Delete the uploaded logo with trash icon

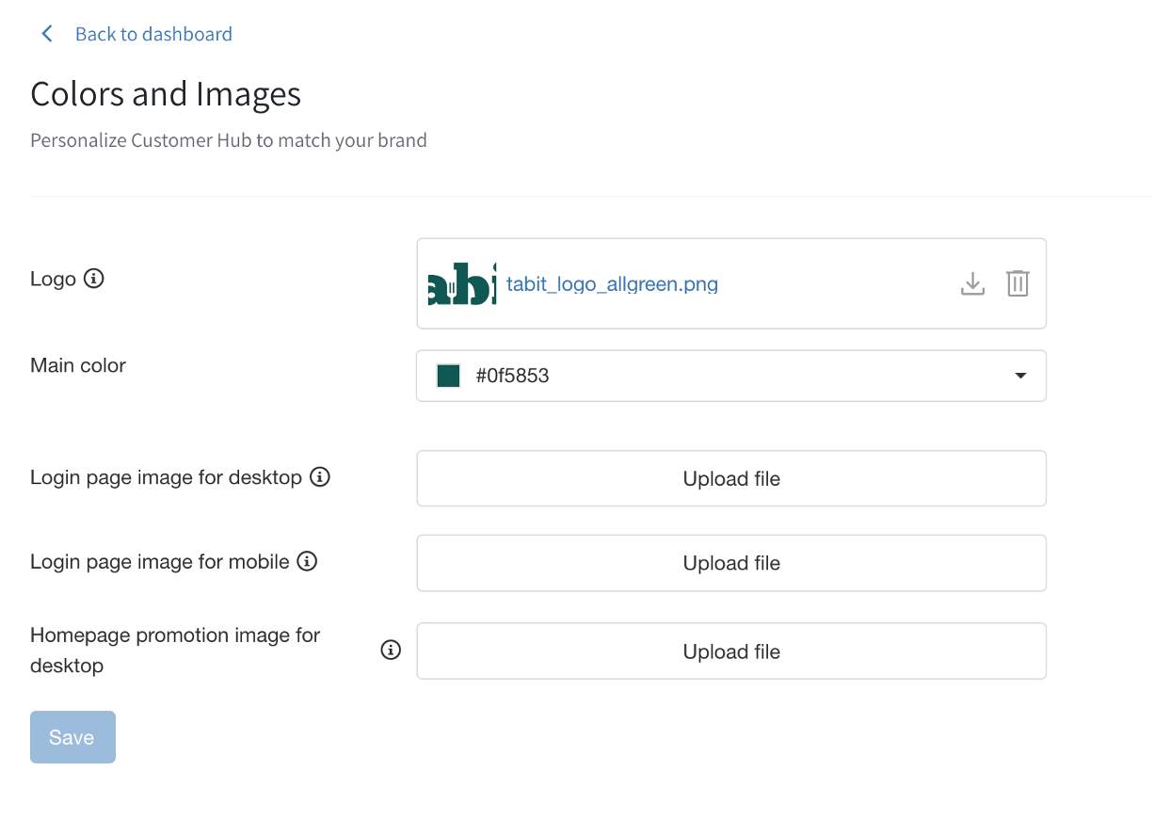click(1018, 283)
